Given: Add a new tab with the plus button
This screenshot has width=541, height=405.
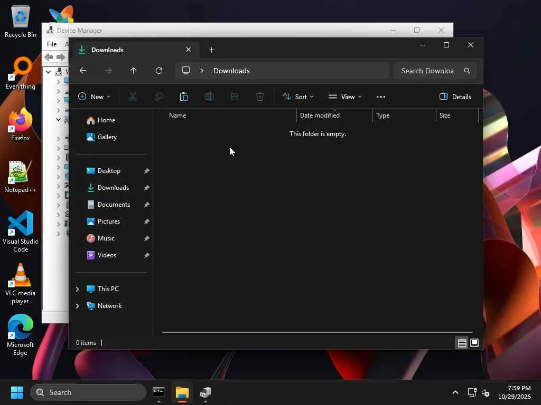Looking at the screenshot, I should coord(212,50).
